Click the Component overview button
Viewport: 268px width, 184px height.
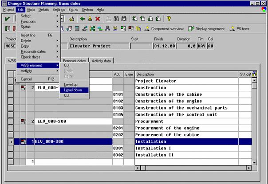pyautogui.click(x=164, y=29)
